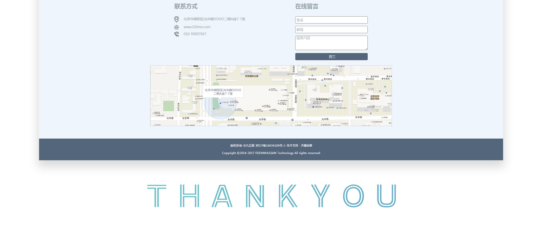This screenshot has height=239, width=543.
Task: Click the address popup bubble on the map
Action: coord(223,92)
